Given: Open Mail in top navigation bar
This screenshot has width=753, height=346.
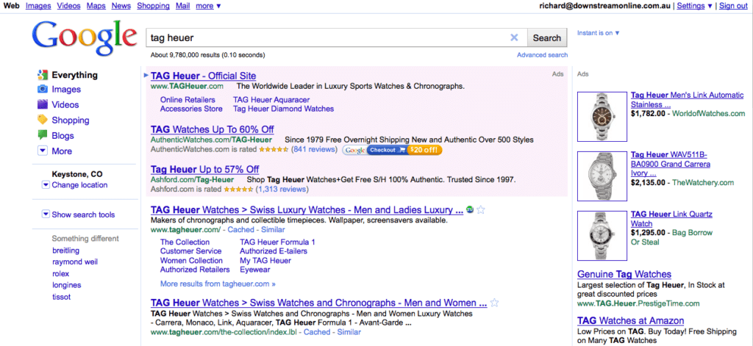Looking at the screenshot, I should point(182,6).
